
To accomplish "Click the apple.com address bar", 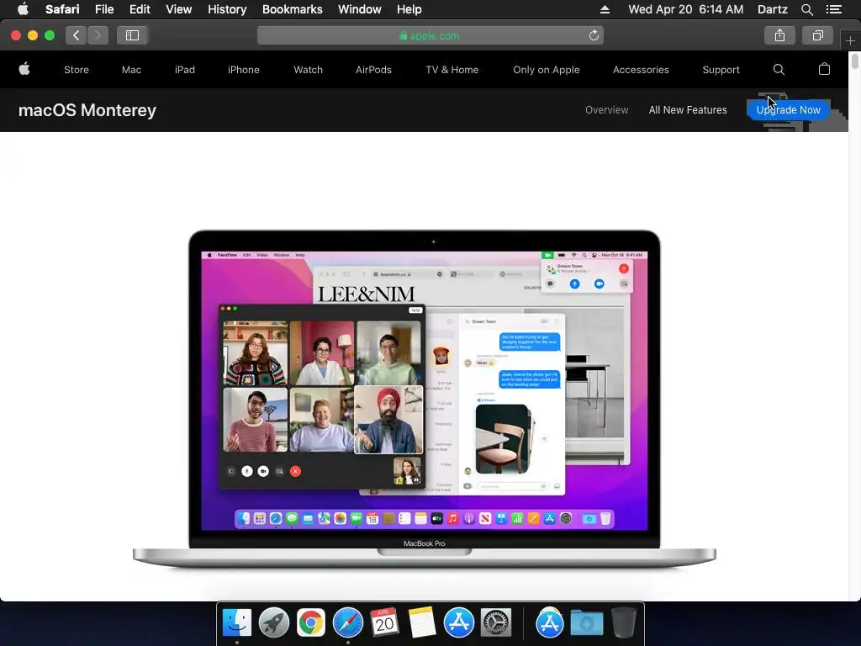I will click(430, 35).
